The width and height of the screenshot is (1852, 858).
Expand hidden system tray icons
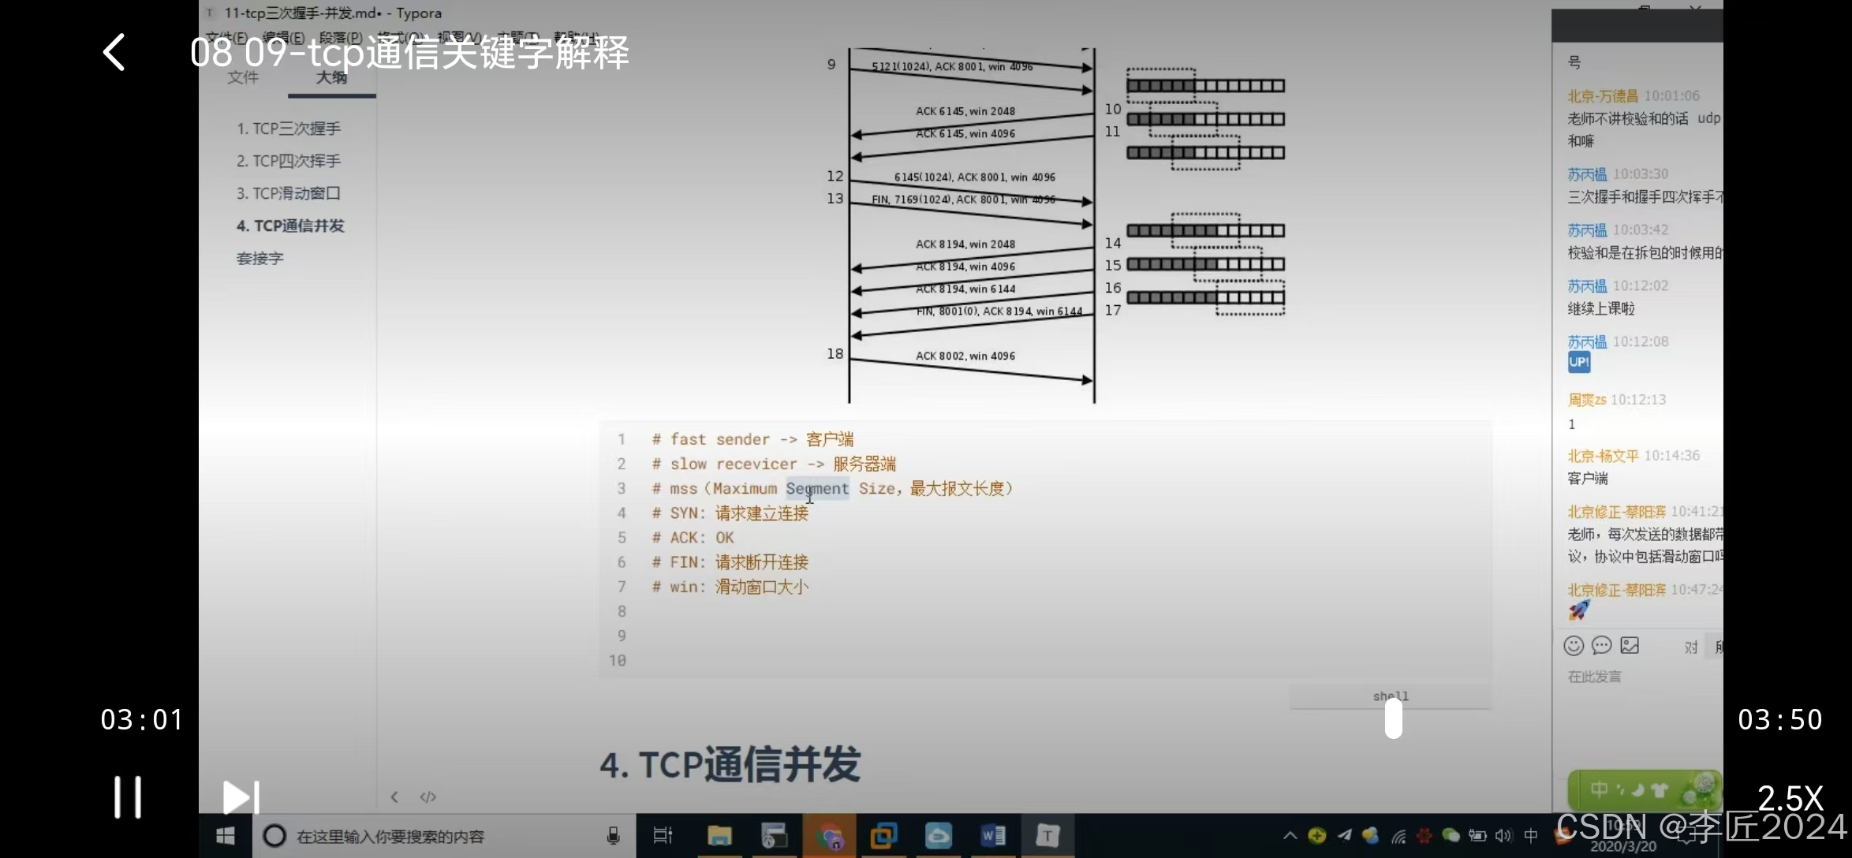pos(1290,836)
